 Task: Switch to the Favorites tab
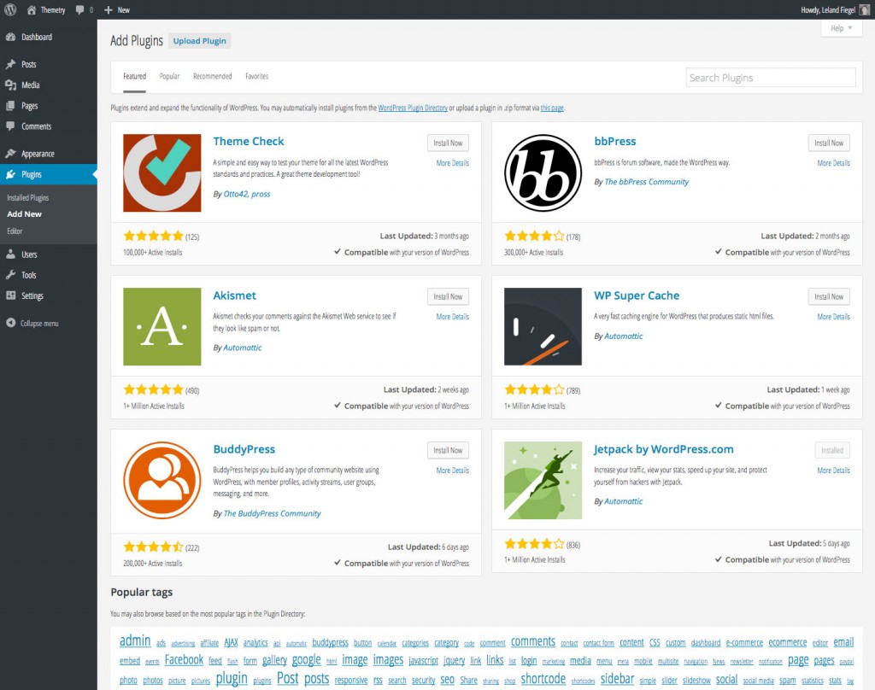pyautogui.click(x=257, y=75)
